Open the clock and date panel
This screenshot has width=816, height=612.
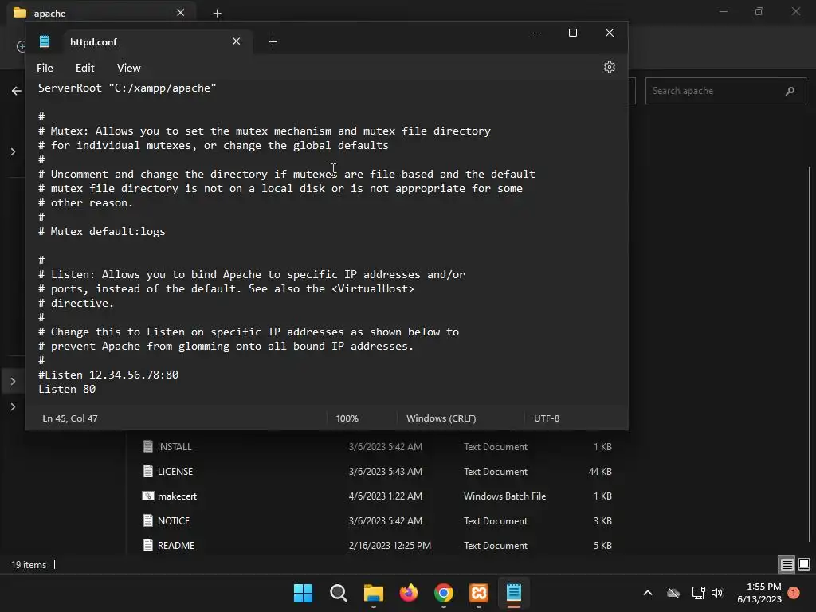pos(759,593)
